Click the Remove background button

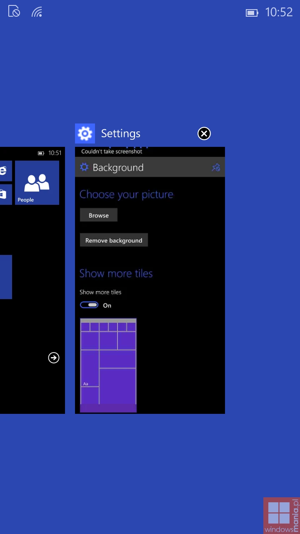point(114,240)
